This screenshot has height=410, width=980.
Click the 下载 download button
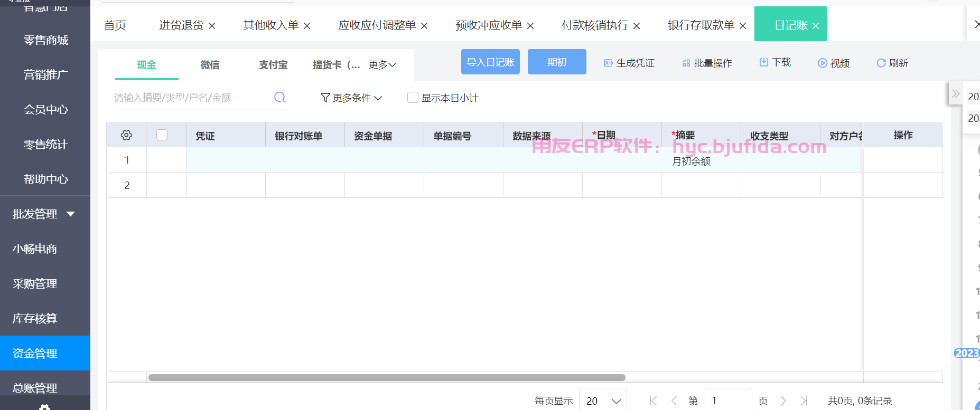775,62
